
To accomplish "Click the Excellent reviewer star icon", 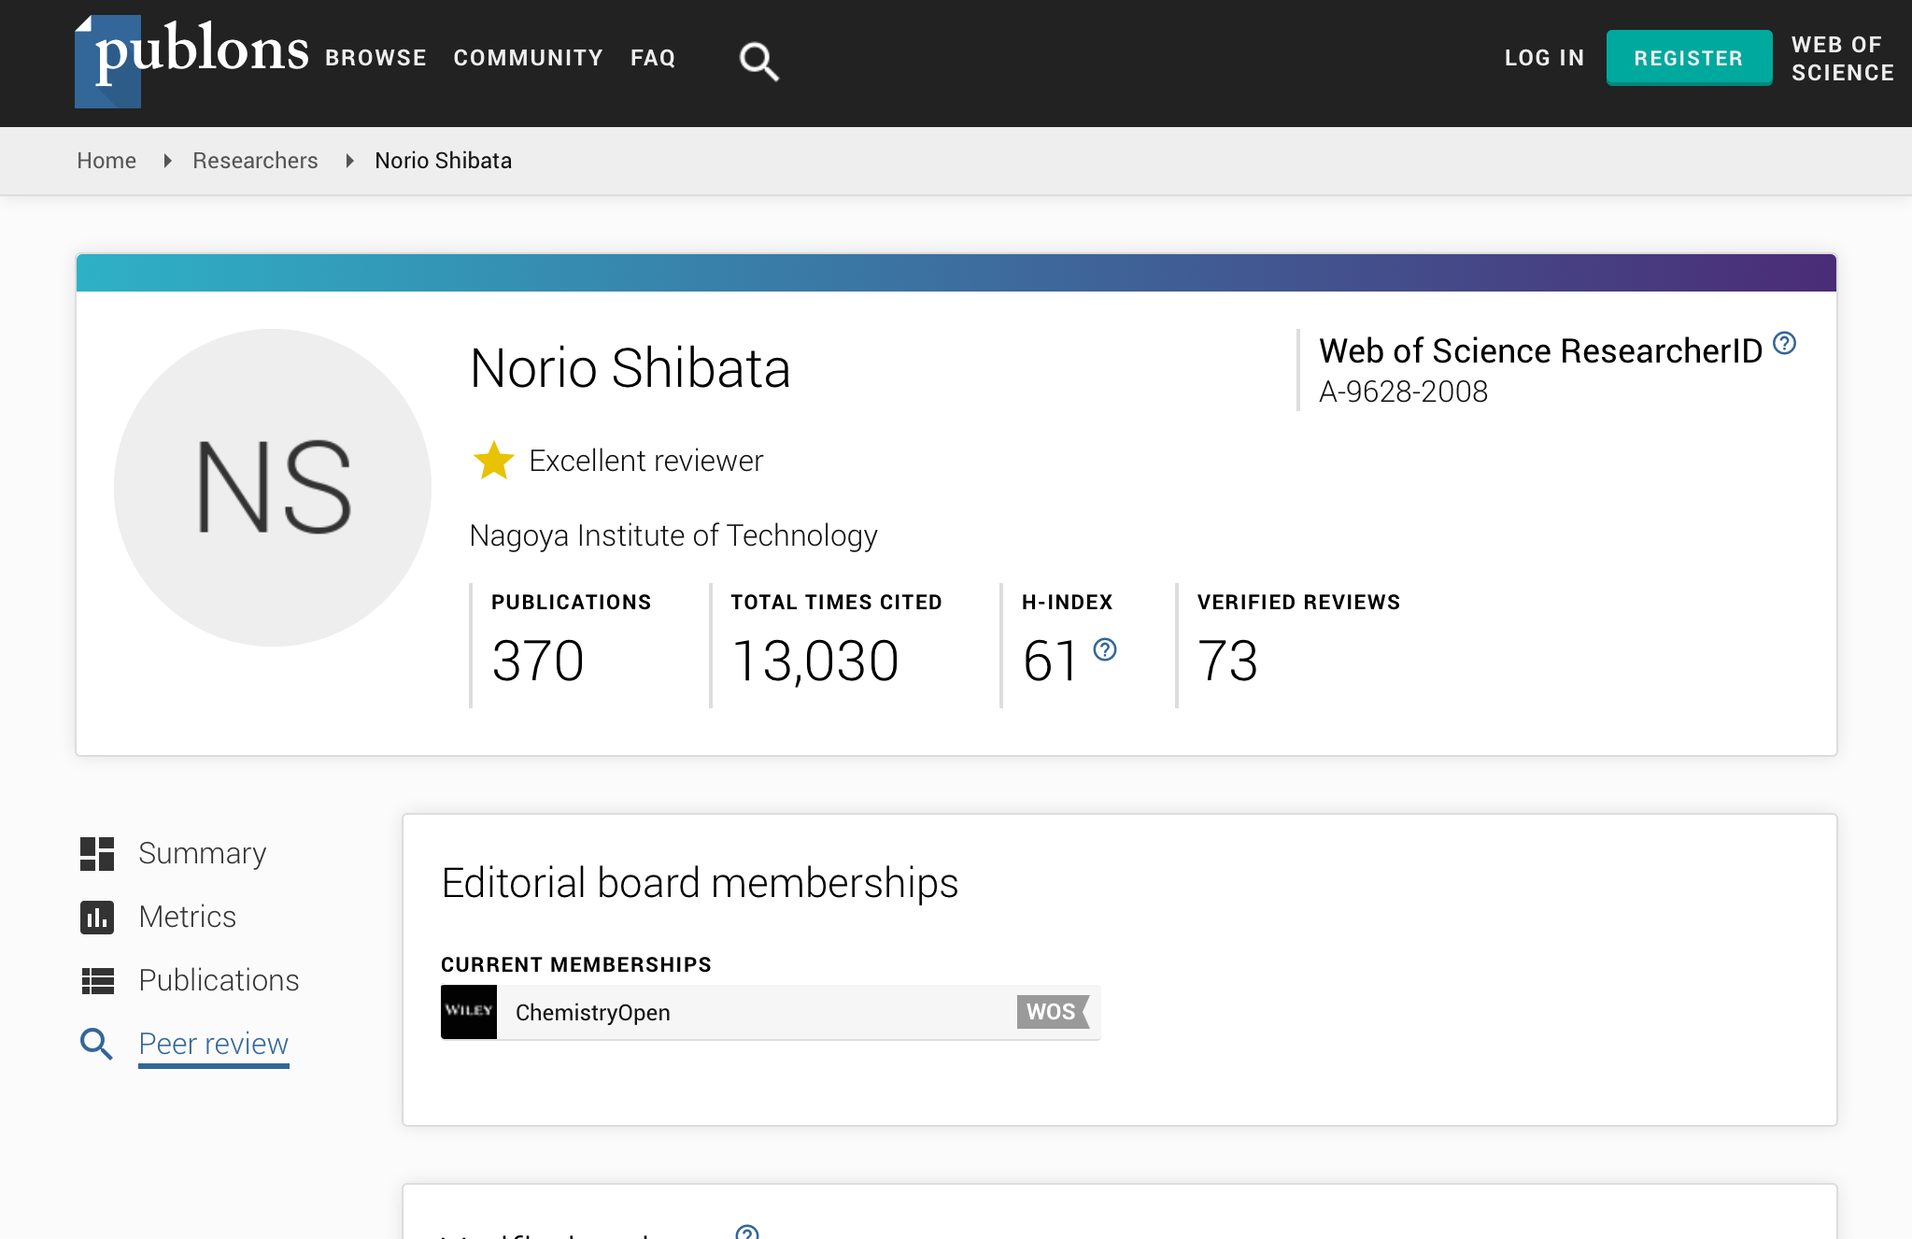I will pos(493,460).
